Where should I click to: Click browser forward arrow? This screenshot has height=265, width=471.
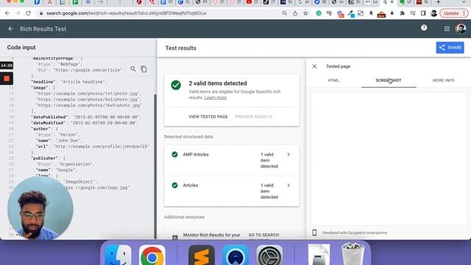click(x=18, y=13)
